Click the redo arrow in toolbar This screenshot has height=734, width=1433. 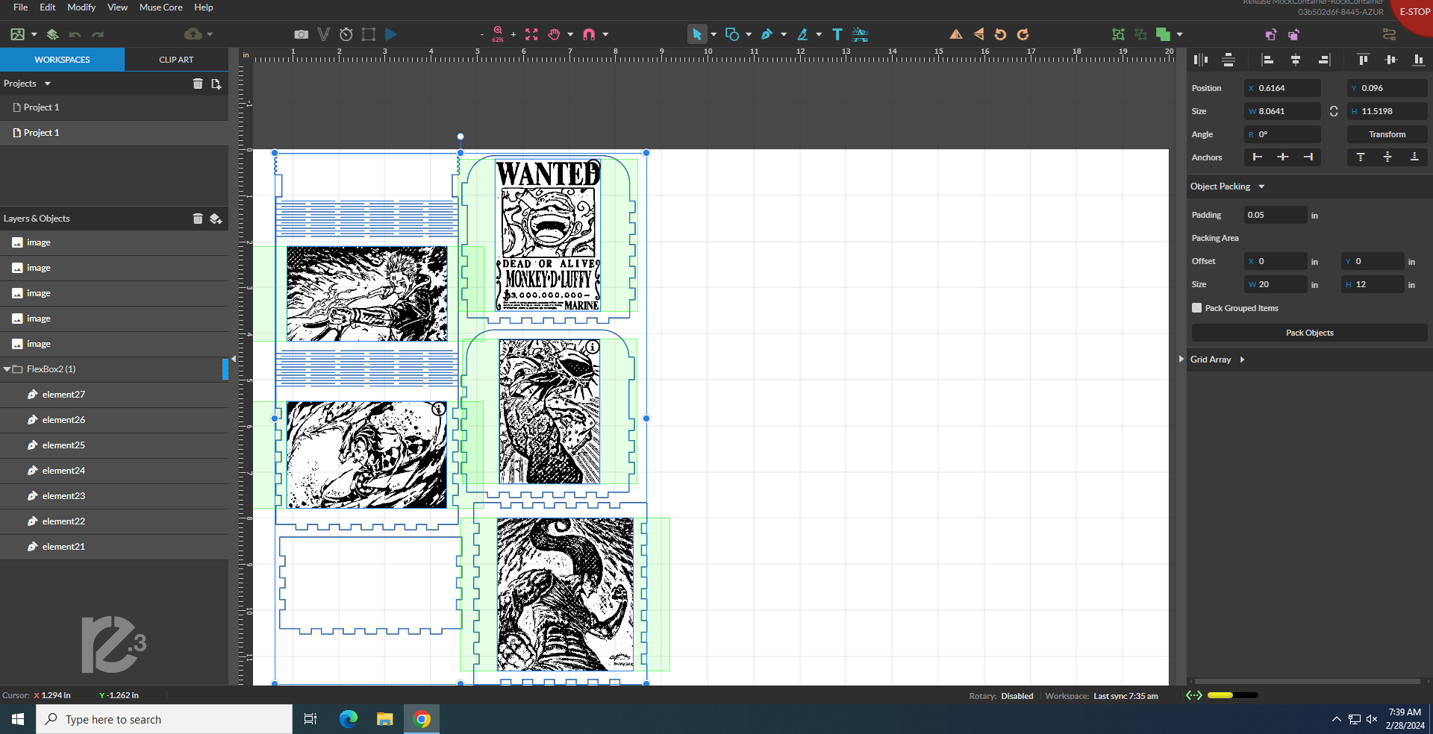pos(98,34)
